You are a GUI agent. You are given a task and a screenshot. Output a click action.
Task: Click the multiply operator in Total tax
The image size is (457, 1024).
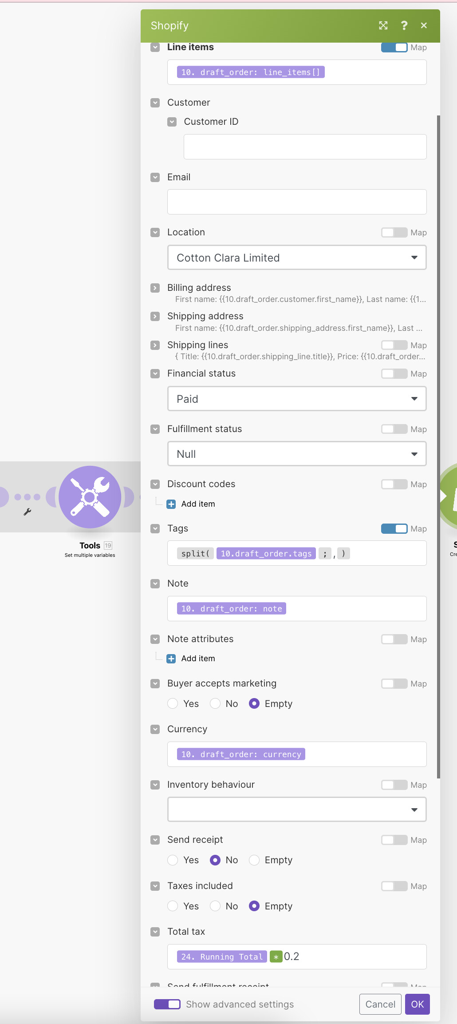276,957
